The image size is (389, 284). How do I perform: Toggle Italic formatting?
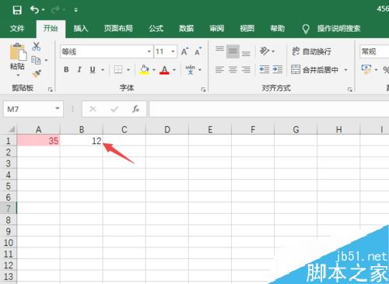(x=79, y=69)
